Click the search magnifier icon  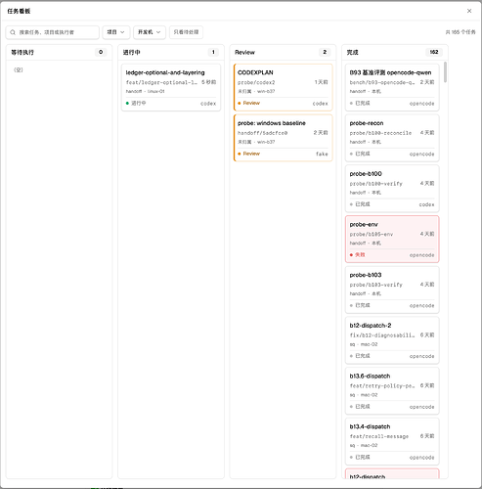pyautogui.click(x=13, y=32)
